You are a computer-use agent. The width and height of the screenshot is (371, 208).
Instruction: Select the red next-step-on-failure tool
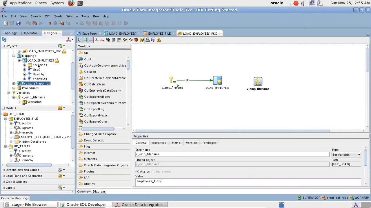coord(90,40)
